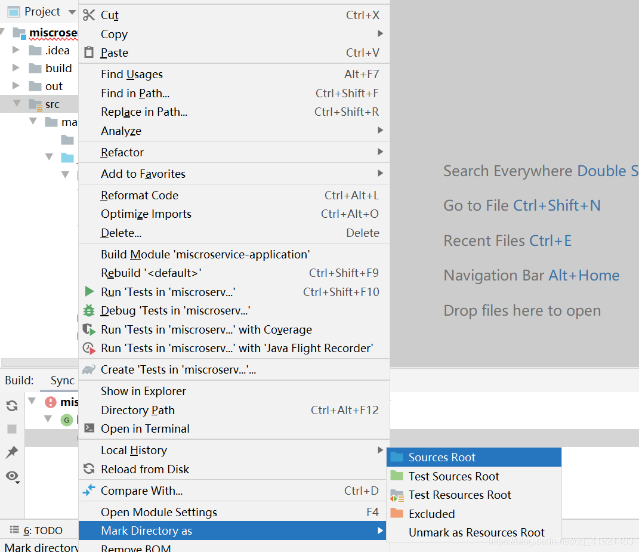Screen dimensions: 639x552
Task: Select Optimize Imports menu item
Action: [x=234, y=214]
